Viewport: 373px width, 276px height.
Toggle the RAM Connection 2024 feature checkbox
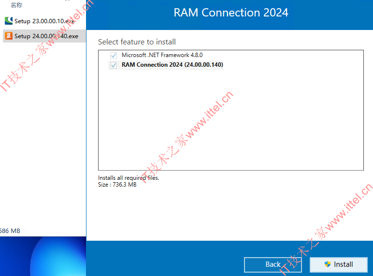tap(114, 65)
